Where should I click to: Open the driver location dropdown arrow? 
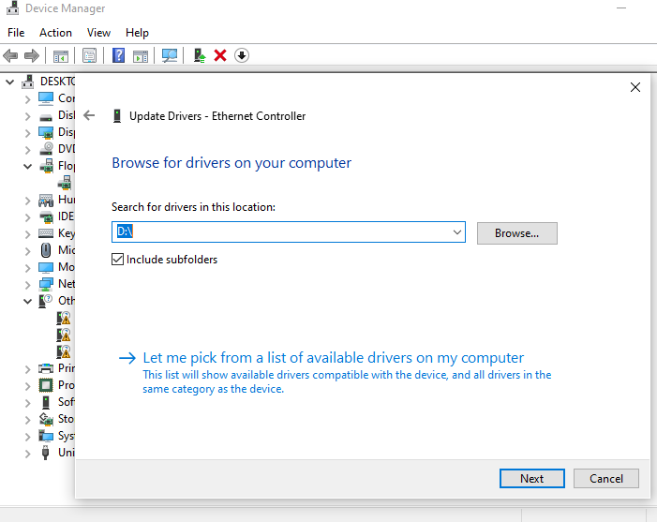(x=456, y=232)
